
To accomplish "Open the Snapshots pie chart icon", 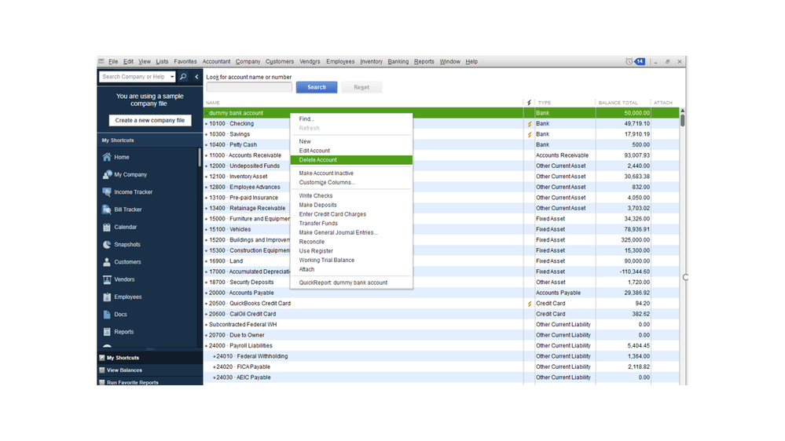I will tap(107, 245).
